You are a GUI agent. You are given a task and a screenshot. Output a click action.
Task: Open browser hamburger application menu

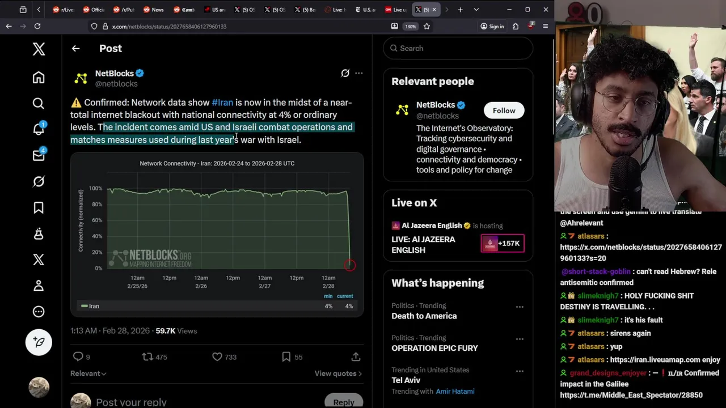pos(545,26)
